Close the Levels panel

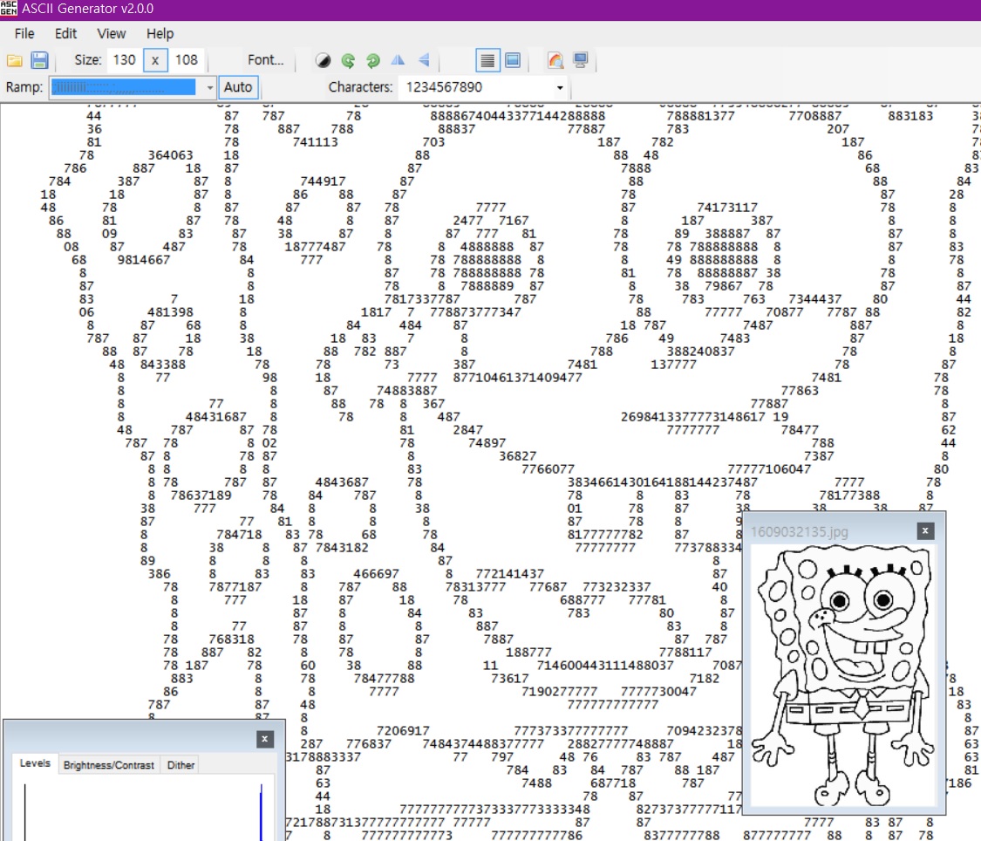pos(264,739)
